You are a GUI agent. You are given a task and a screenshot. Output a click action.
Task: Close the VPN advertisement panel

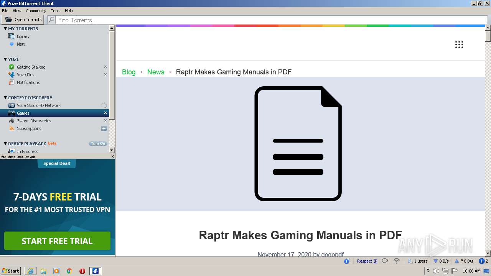[x=112, y=156]
